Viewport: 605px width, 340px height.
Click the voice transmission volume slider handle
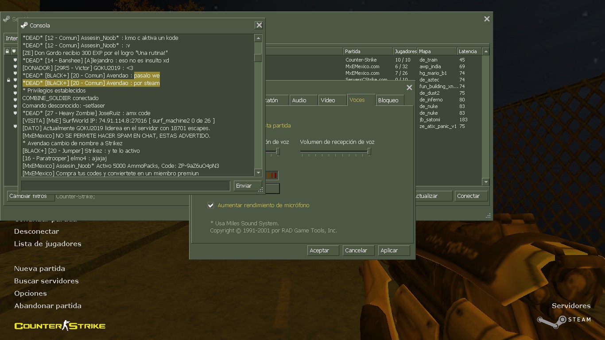(278, 152)
